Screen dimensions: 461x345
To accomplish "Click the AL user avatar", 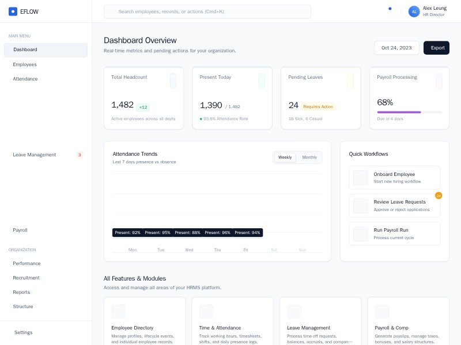I will 414,11.
